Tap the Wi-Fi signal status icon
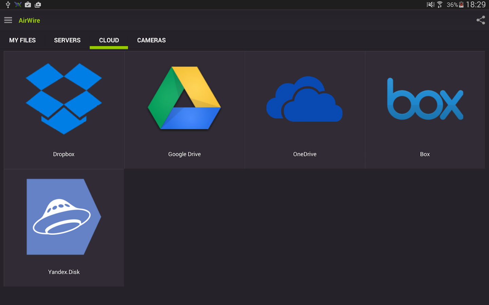The height and width of the screenshot is (305, 489). coord(440,5)
